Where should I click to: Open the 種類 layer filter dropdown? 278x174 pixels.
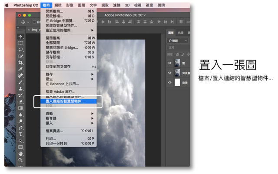pos(178,40)
